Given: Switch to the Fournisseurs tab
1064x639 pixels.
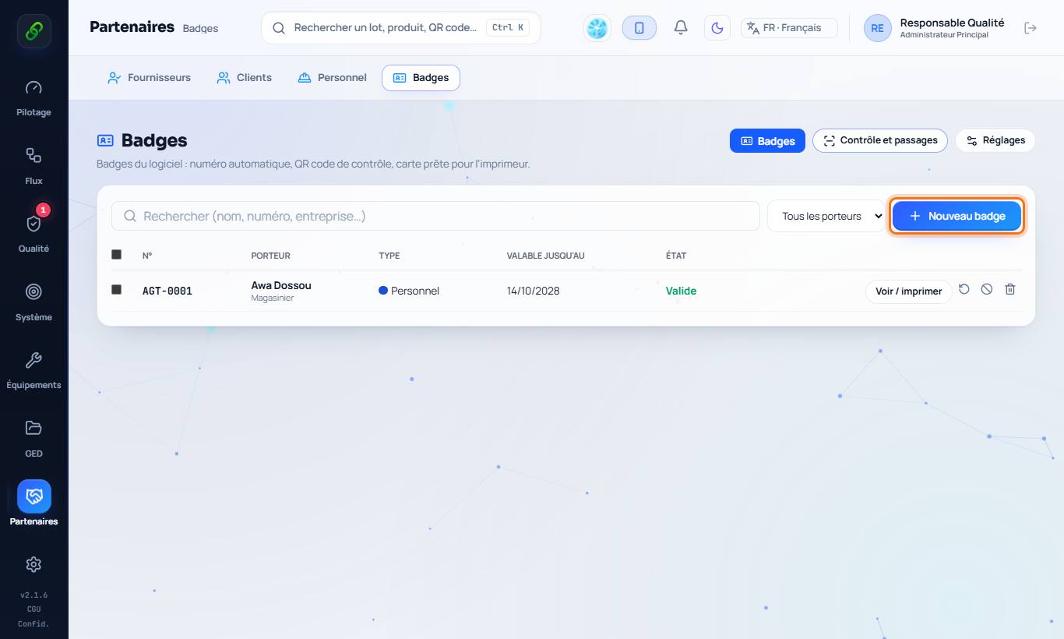Looking at the screenshot, I should pyautogui.click(x=149, y=78).
